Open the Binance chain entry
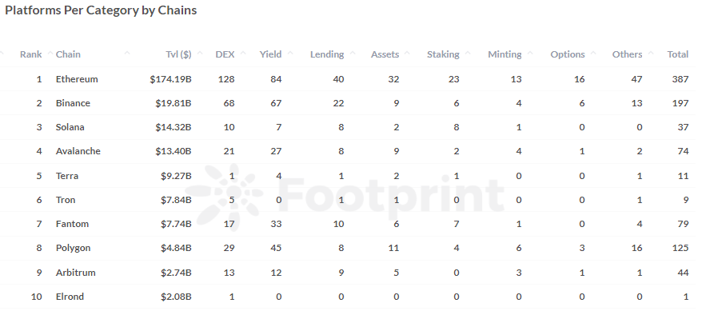Image resolution: width=706 pixels, height=311 pixels. pyautogui.click(x=73, y=103)
